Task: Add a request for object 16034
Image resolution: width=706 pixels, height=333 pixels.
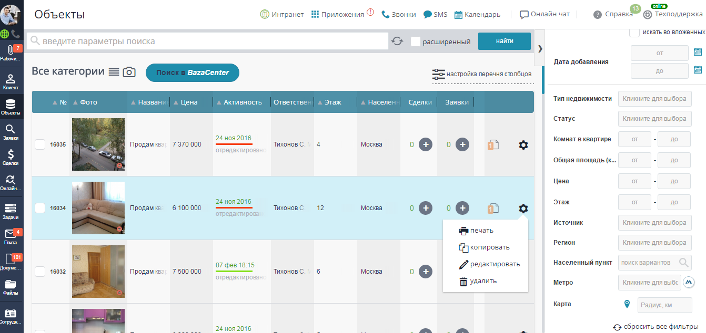Action: coord(462,208)
